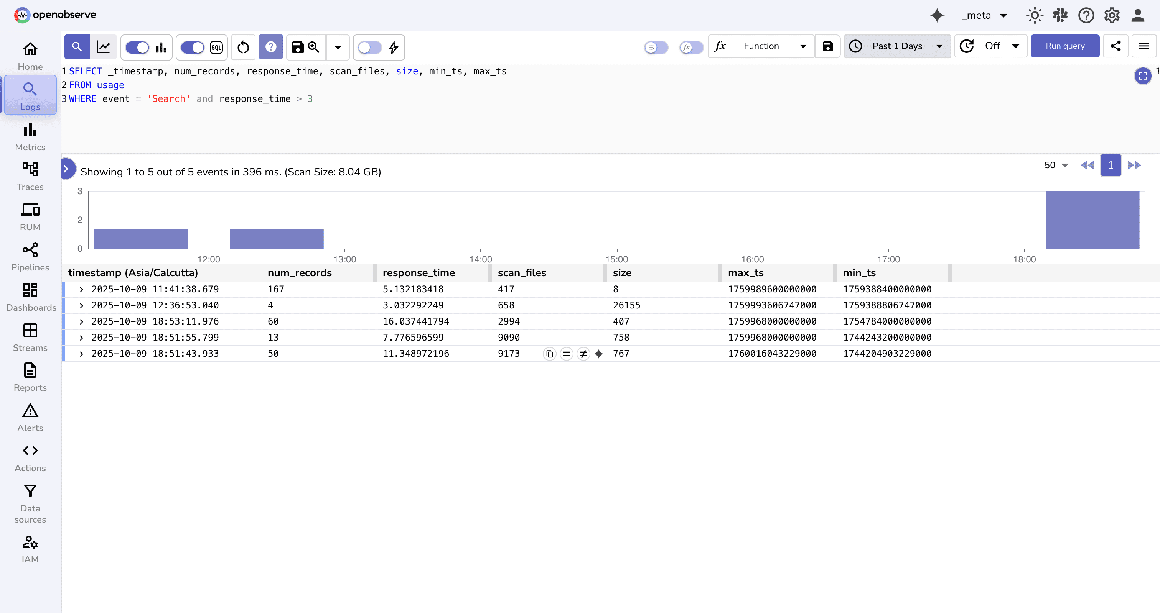The image size is (1160, 613).
Task: Expand the 2025-10-09 11:41:38 log row
Action: tap(81, 289)
